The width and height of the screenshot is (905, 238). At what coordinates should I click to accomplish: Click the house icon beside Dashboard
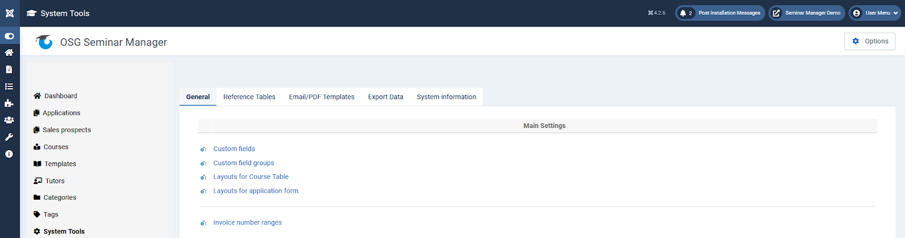click(x=37, y=96)
